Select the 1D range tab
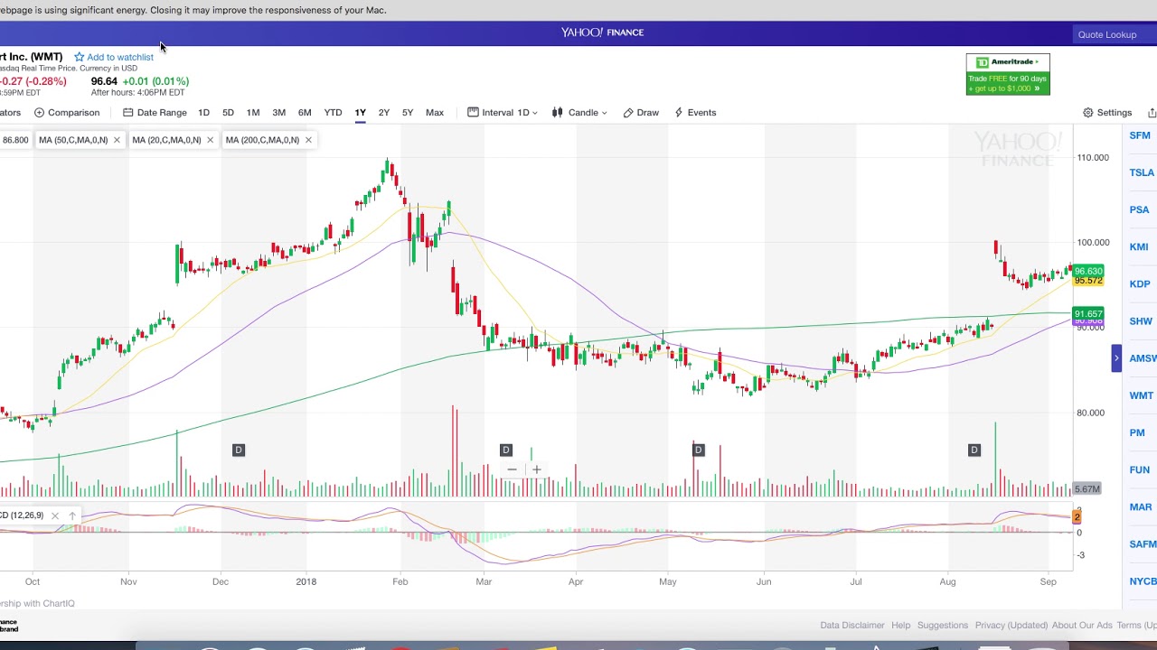 203,113
